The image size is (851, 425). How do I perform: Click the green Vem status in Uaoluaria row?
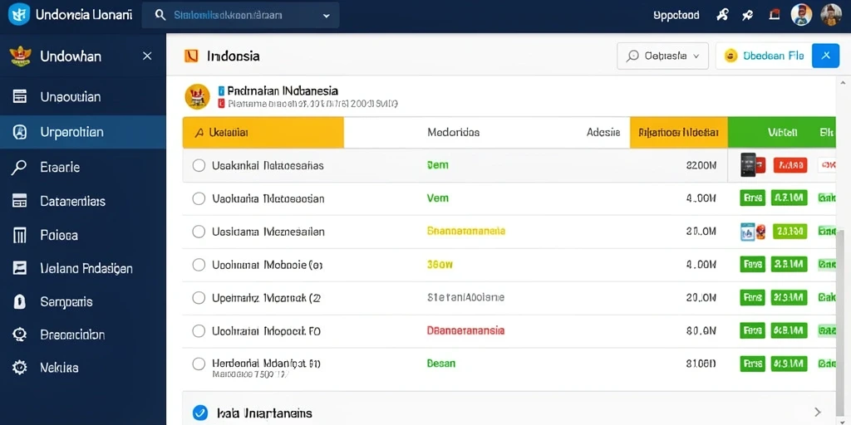437,198
